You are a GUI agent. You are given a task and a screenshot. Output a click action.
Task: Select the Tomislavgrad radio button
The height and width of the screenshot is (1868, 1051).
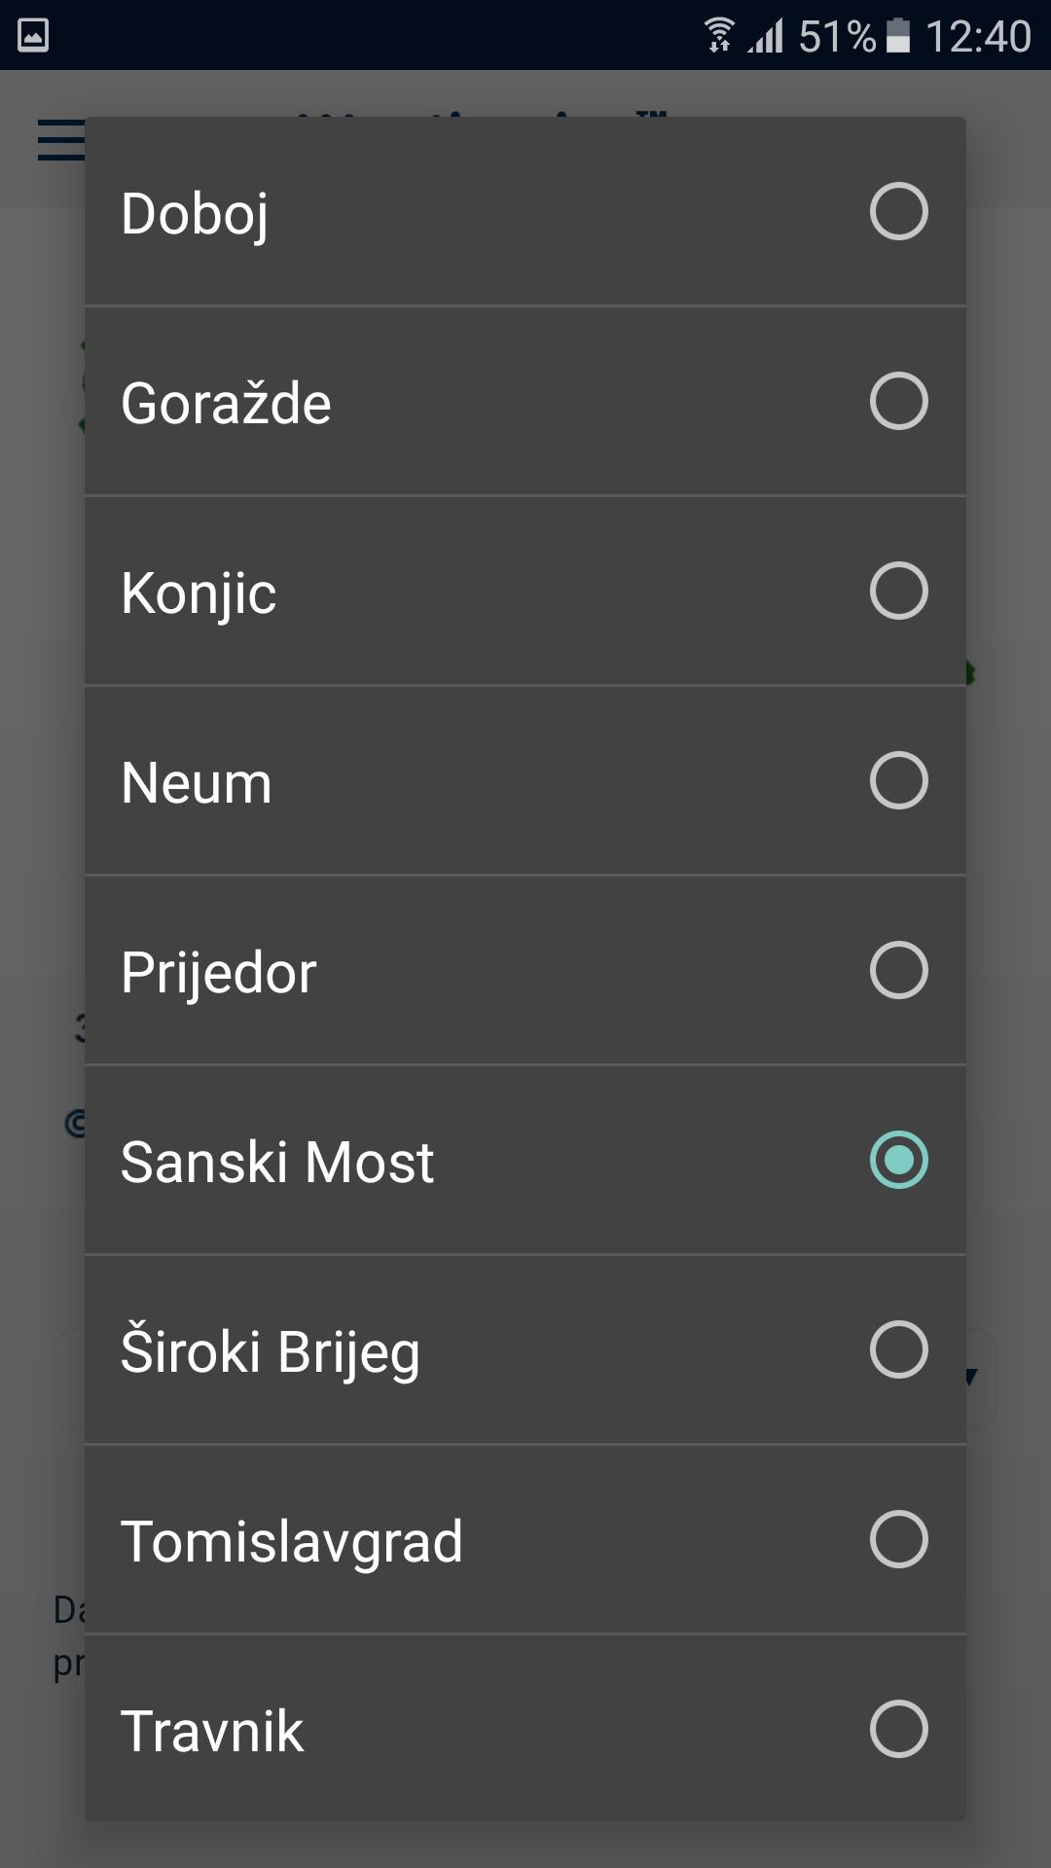pos(898,1539)
